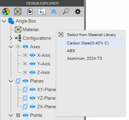
Task: Click the XY-Plane icon
Action: (25, 90)
